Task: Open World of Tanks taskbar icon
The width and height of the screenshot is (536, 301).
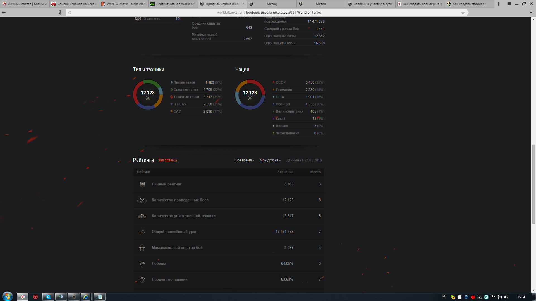Action: (x=74, y=297)
